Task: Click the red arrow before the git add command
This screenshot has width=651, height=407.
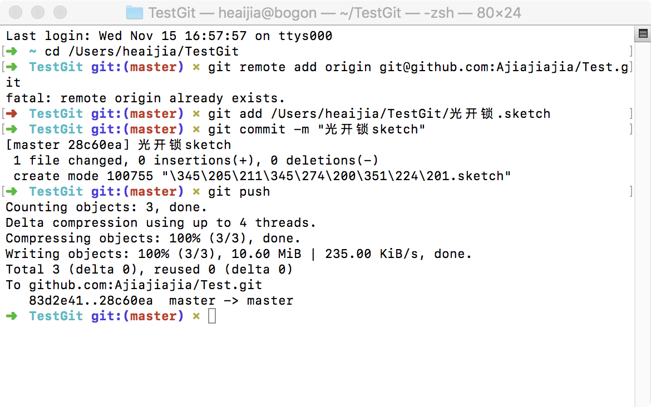Action: (x=12, y=113)
